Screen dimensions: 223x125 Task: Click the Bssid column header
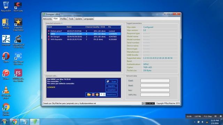[69, 27]
